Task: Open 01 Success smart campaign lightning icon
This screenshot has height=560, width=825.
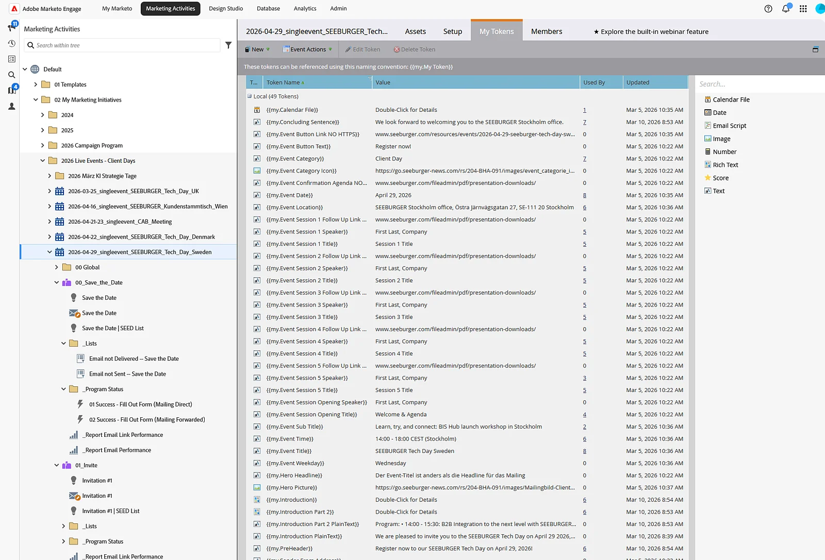Action: point(80,404)
